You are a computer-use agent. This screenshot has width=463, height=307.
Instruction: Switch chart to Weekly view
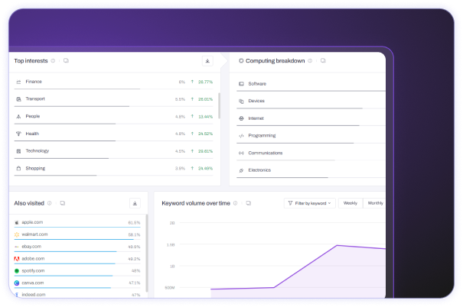(x=351, y=203)
